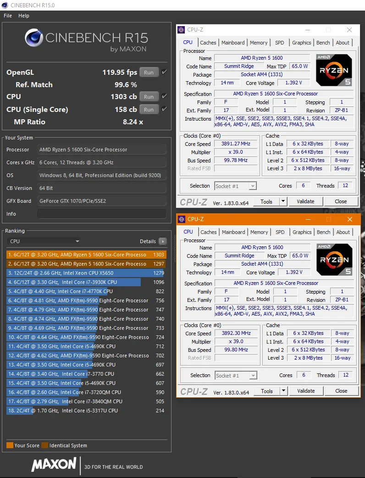
Task: Switch to Graphics tab in upper CPU-Z
Action: pos(302,43)
